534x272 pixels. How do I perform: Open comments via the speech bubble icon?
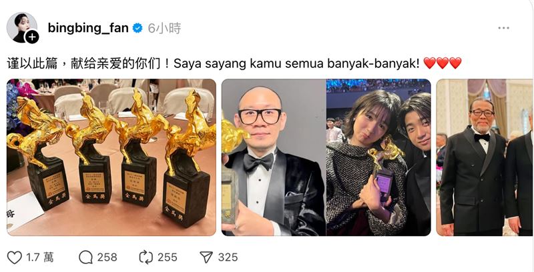point(85,257)
